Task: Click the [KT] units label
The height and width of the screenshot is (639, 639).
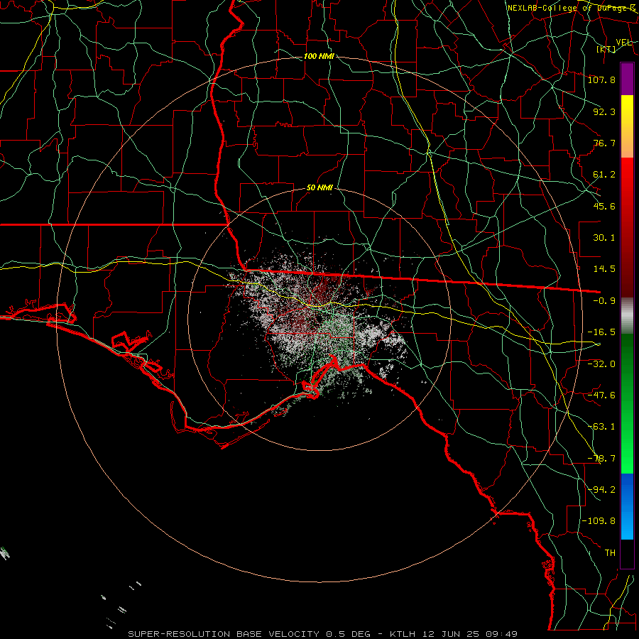Action: [606, 49]
